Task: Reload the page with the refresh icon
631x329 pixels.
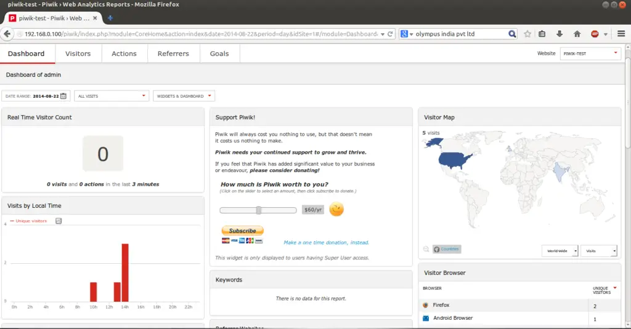Action: point(390,34)
